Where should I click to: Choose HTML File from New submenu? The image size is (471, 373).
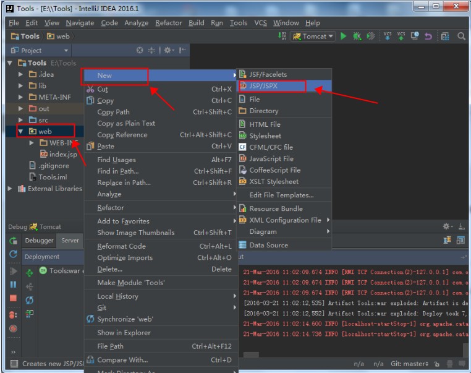(x=284, y=124)
